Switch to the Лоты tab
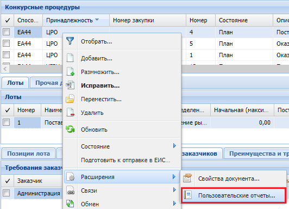The image size is (289, 209). [15, 83]
